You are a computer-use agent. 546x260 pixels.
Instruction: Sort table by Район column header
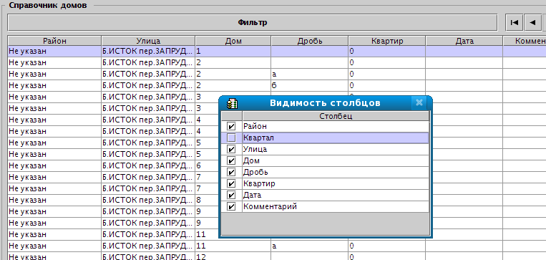54,41
